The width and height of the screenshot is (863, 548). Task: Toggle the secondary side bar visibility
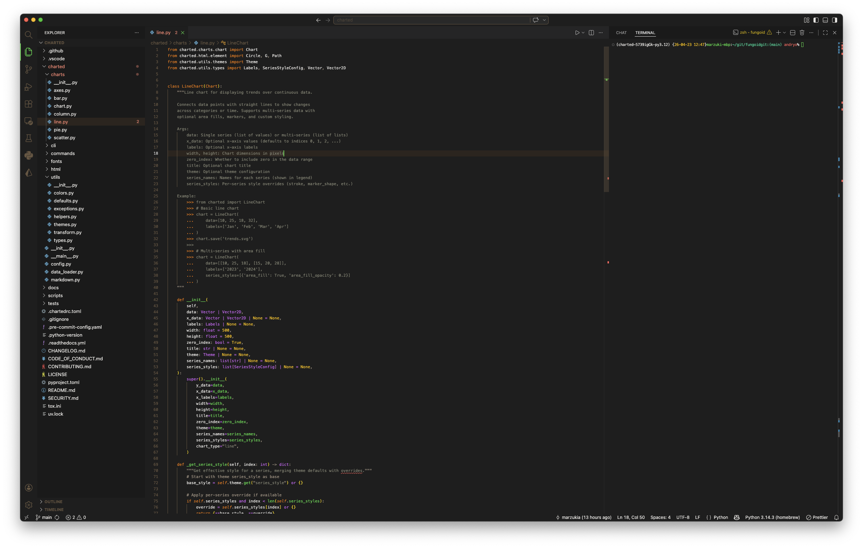click(x=834, y=20)
